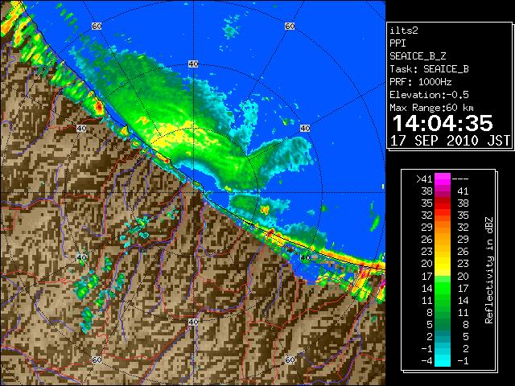Click the 40 km ring label due north of radar
This screenshot has height=386, width=515.
tap(193, 64)
